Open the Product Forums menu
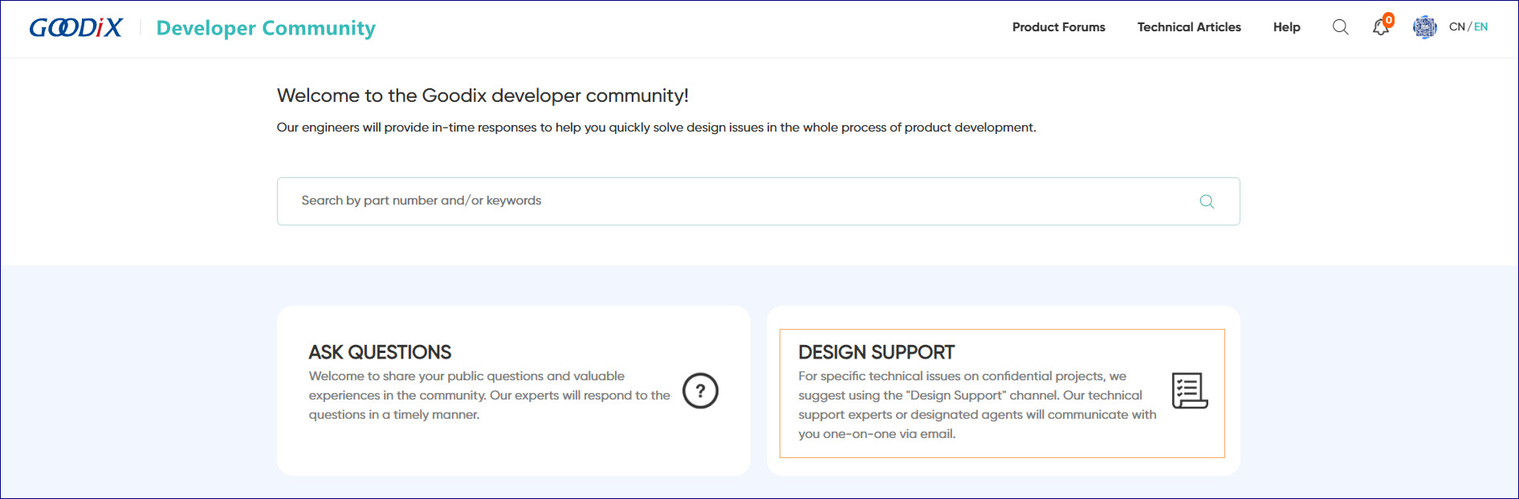 point(1058,27)
